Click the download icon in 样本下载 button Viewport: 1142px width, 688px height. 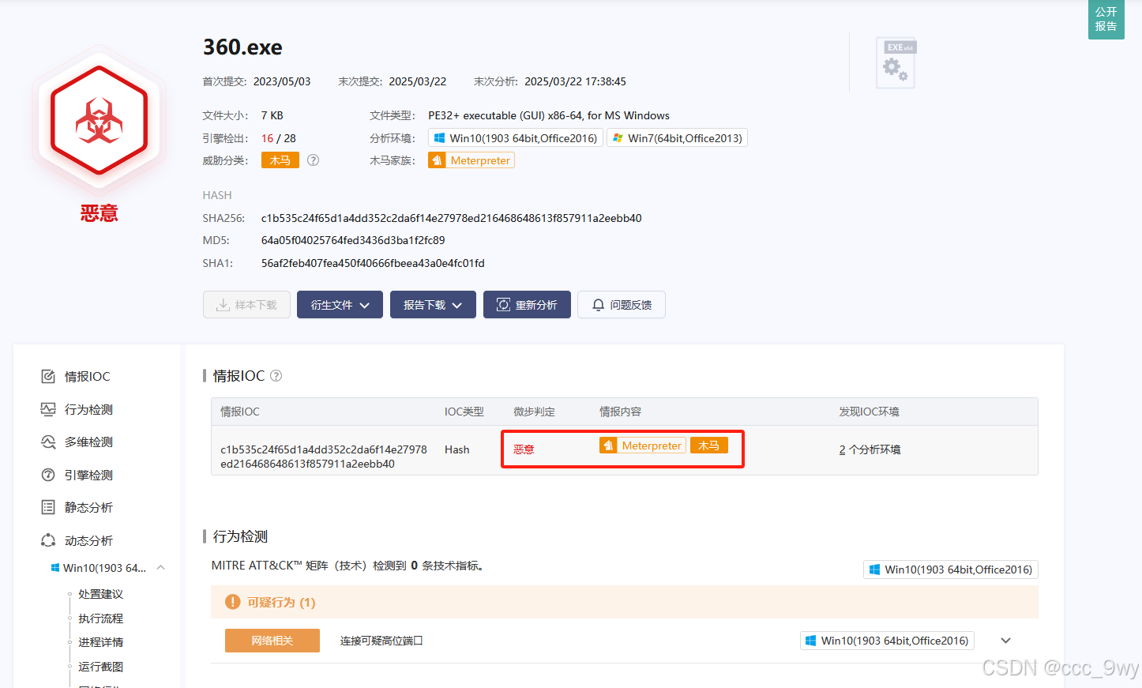224,305
